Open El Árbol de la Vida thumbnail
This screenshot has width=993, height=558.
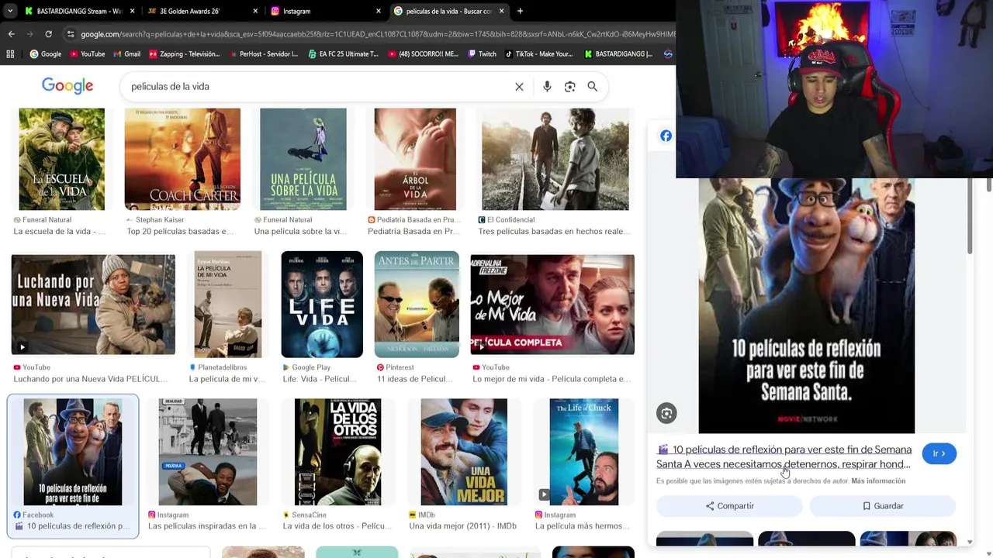(415, 159)
